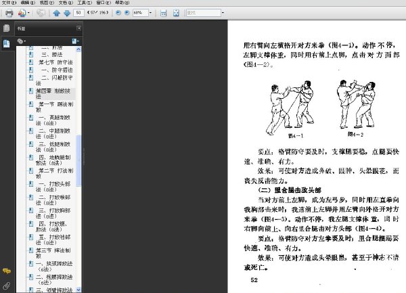Select bookmark 一、扶颈摔敌法
This screenshot has width=406, height=293.
pyautogui.click(x=54, y=267)
